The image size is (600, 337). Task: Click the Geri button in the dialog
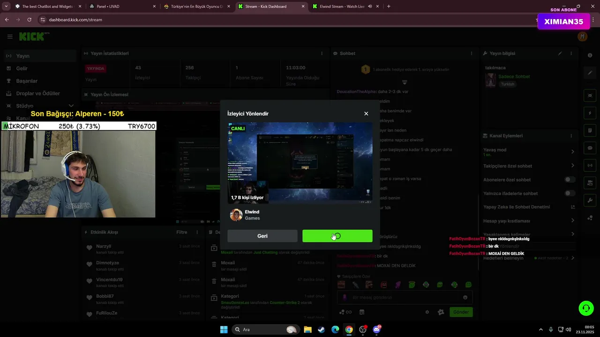262,236
